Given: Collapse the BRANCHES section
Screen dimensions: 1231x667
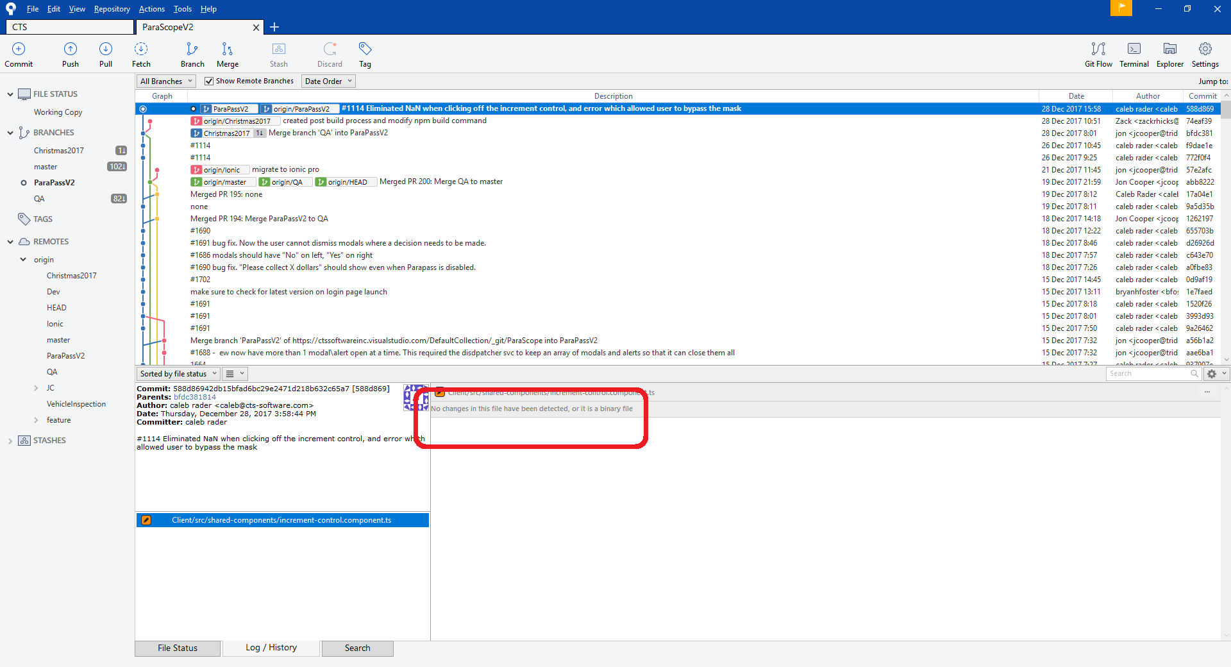Looking at the screenshot, I should tap(10, 133).
